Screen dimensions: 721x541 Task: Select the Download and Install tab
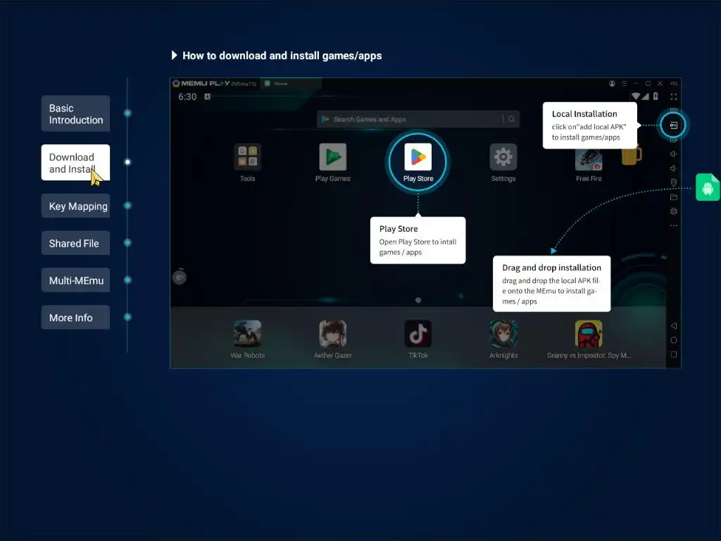pos(75,163)
